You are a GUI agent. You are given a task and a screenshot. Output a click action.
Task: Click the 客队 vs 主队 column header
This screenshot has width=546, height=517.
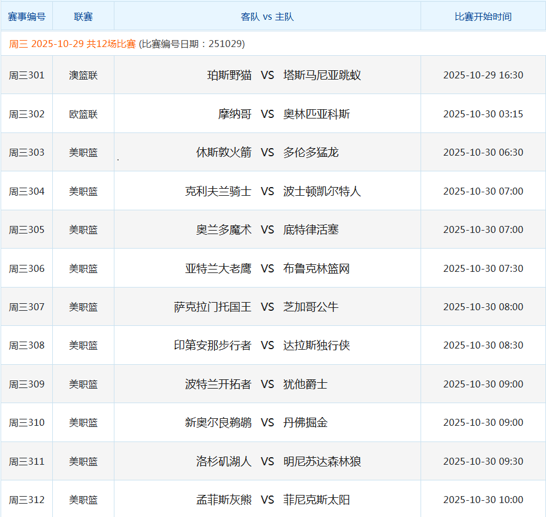tap(267, 17)
